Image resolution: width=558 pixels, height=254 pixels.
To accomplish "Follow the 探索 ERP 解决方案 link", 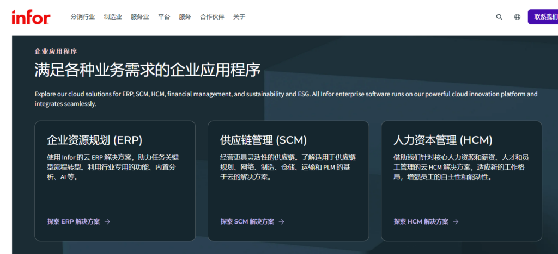I will coord(74,222).
